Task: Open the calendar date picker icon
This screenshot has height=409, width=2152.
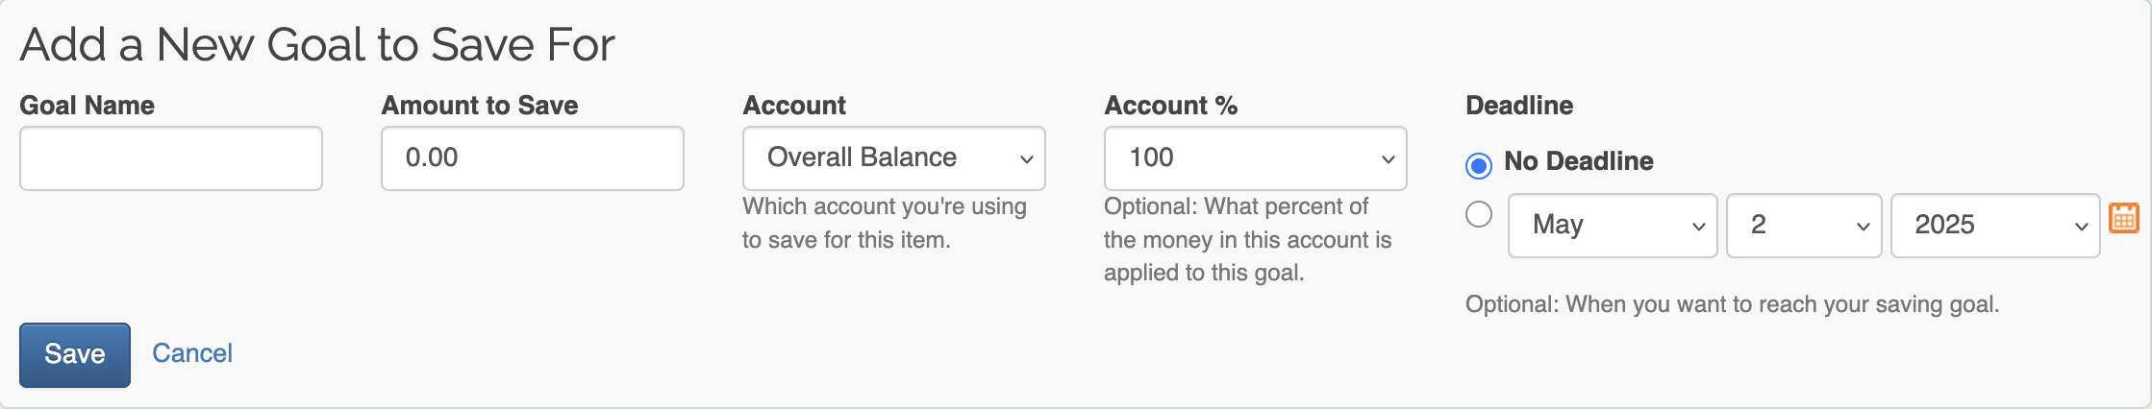Action: pyautogui.click(x=2123, y=218)
